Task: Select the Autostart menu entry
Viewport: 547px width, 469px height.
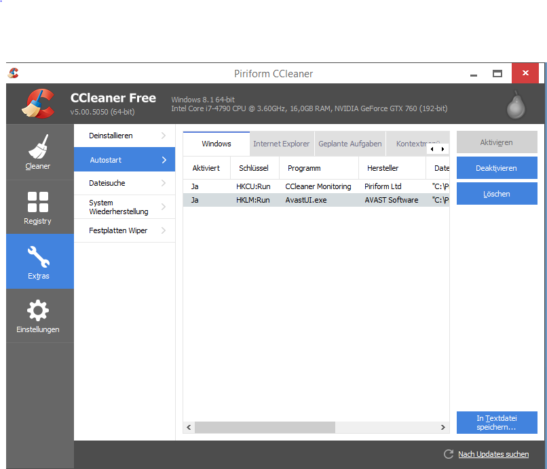Action: click(125, 159)
